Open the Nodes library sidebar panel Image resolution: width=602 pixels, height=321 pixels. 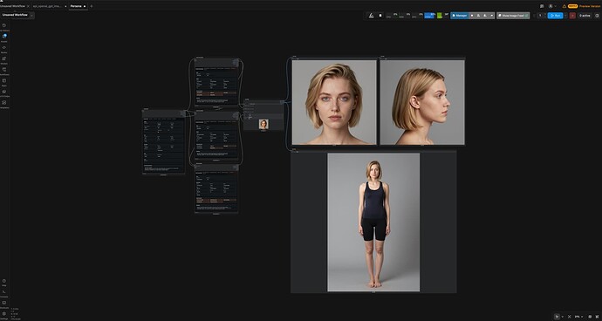tap(4, 49)
